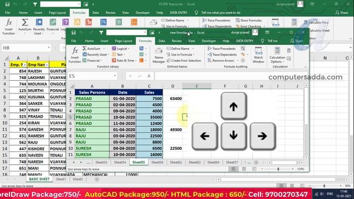
Task: Expand Name Box dropdown showing H8
Action: (x=49, y=48)
